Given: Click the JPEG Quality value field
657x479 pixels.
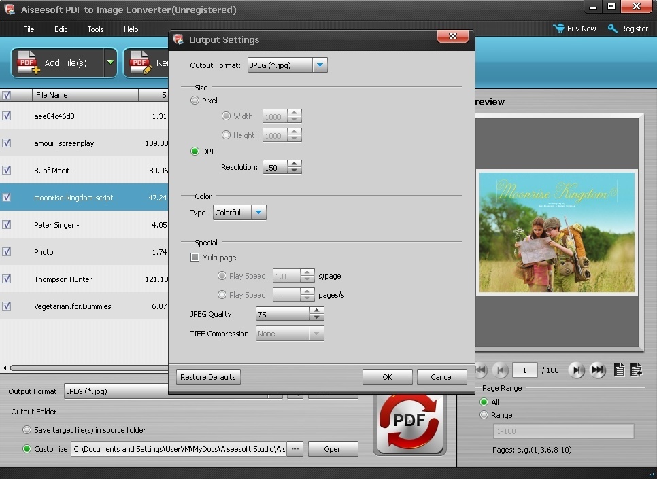Looking at the screenshot, I should [x=283, y=314].
